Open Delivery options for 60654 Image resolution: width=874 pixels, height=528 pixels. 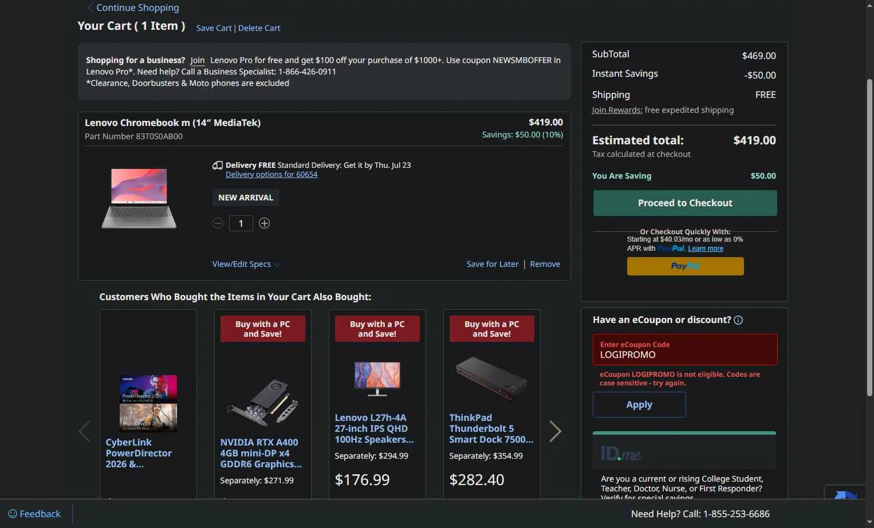tap(271, 175)
